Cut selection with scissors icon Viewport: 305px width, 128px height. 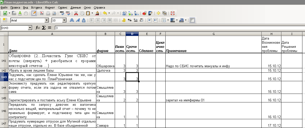(x=76, y=13)
